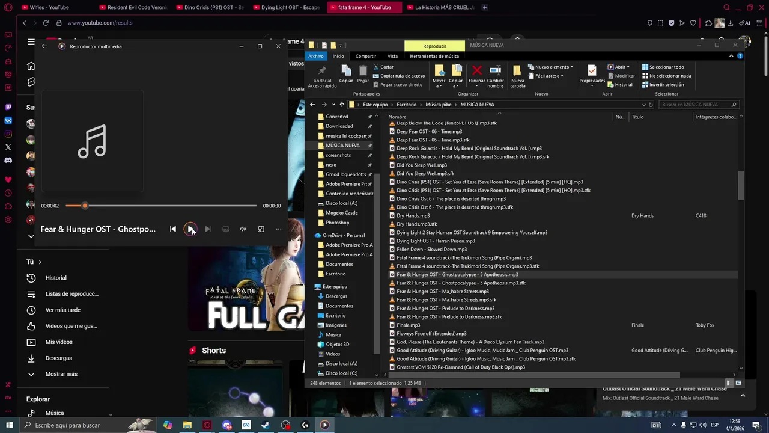Expand the address bar history dropdown
The height and width of the screenshot is (433, 769).
tap(643, 105)
